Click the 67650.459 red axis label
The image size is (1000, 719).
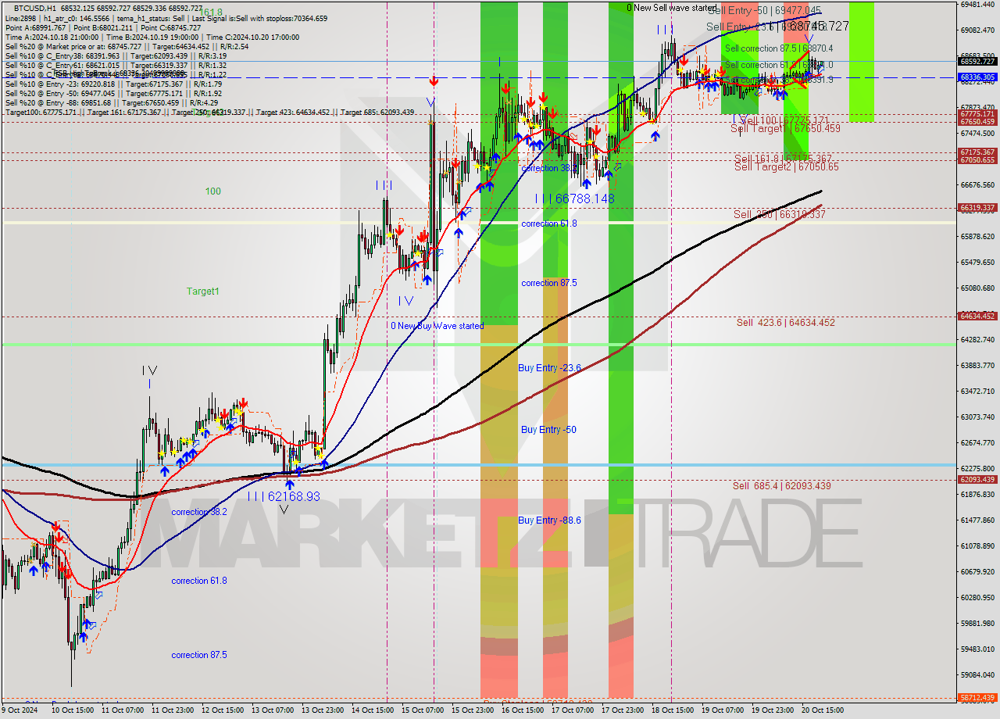[977, 122]
